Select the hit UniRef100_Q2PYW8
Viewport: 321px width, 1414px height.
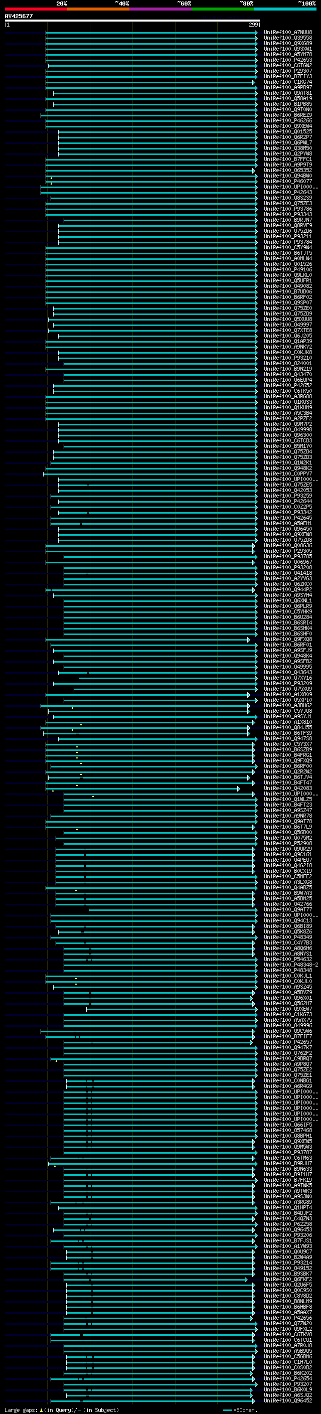coord(287,153)
